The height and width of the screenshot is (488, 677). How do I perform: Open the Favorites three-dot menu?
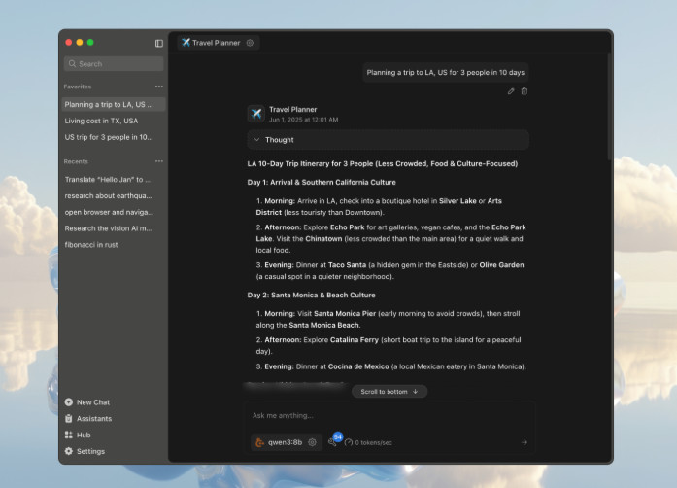point(159,87)
